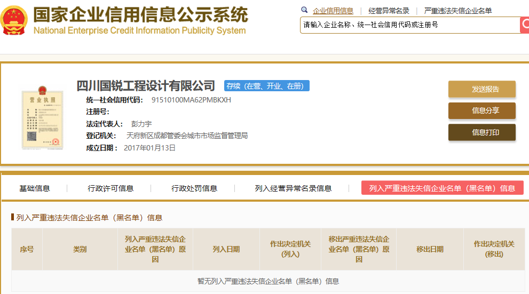Screen dimensions: 529x294
Task: Click the registration authority 天府新区成都管委会城市市场监督管理局
Action: (x=187, y=136)
